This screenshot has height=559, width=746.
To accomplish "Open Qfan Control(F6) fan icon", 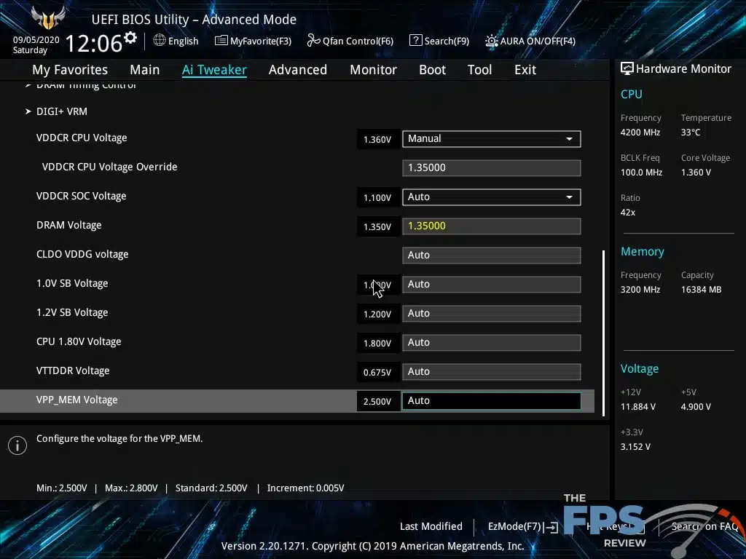I will 313,41.
